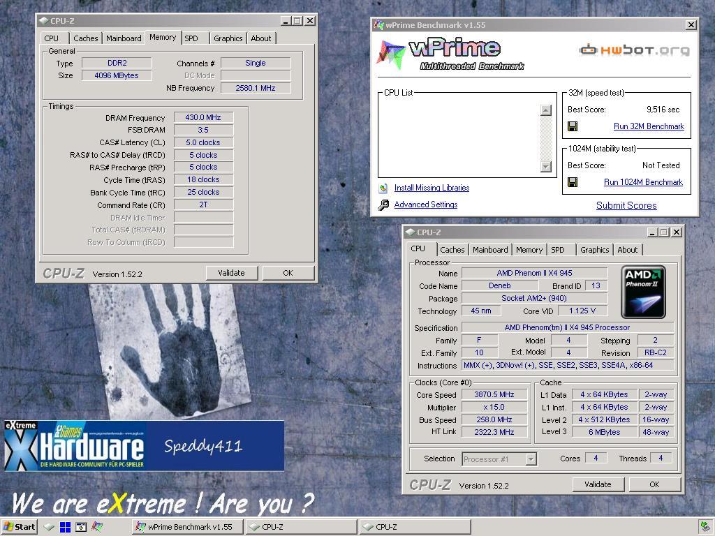Click Validate in the lower CPU-Z window

pyautogui.click(x=598, y=484)
